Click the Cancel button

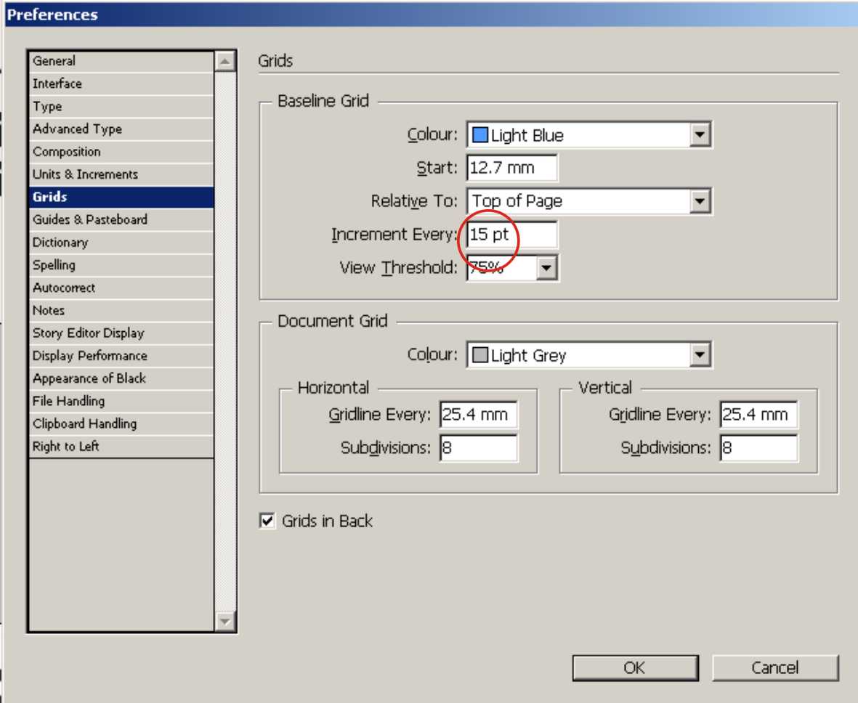(x=775, y=668)
